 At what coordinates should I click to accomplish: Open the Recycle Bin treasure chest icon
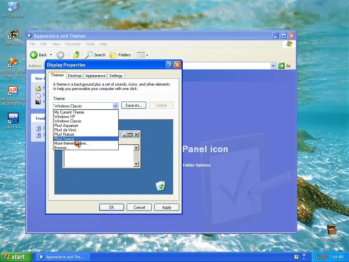click(x=332, y=233)
